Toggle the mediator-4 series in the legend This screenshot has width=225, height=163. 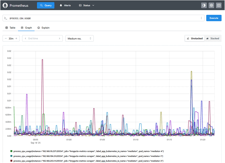click(x=88, y=151)
